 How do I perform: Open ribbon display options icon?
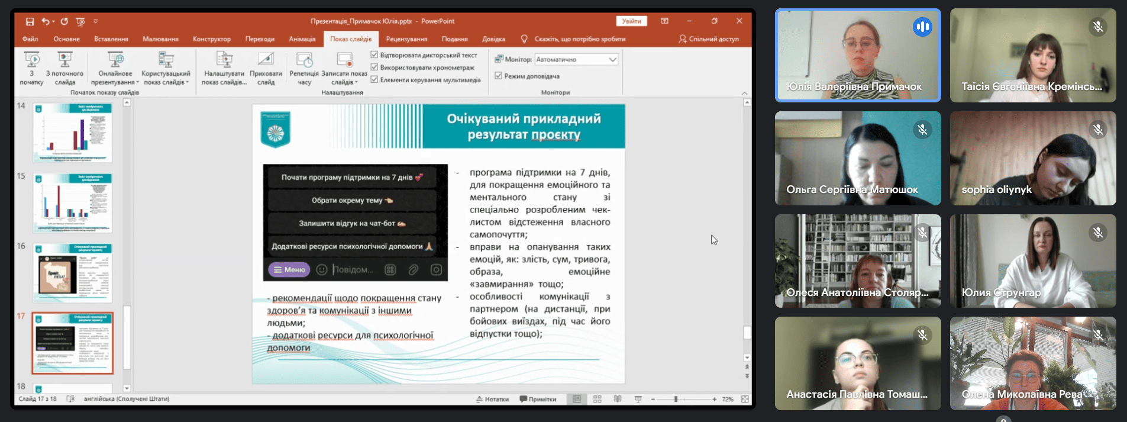click(x=664, y=21)
